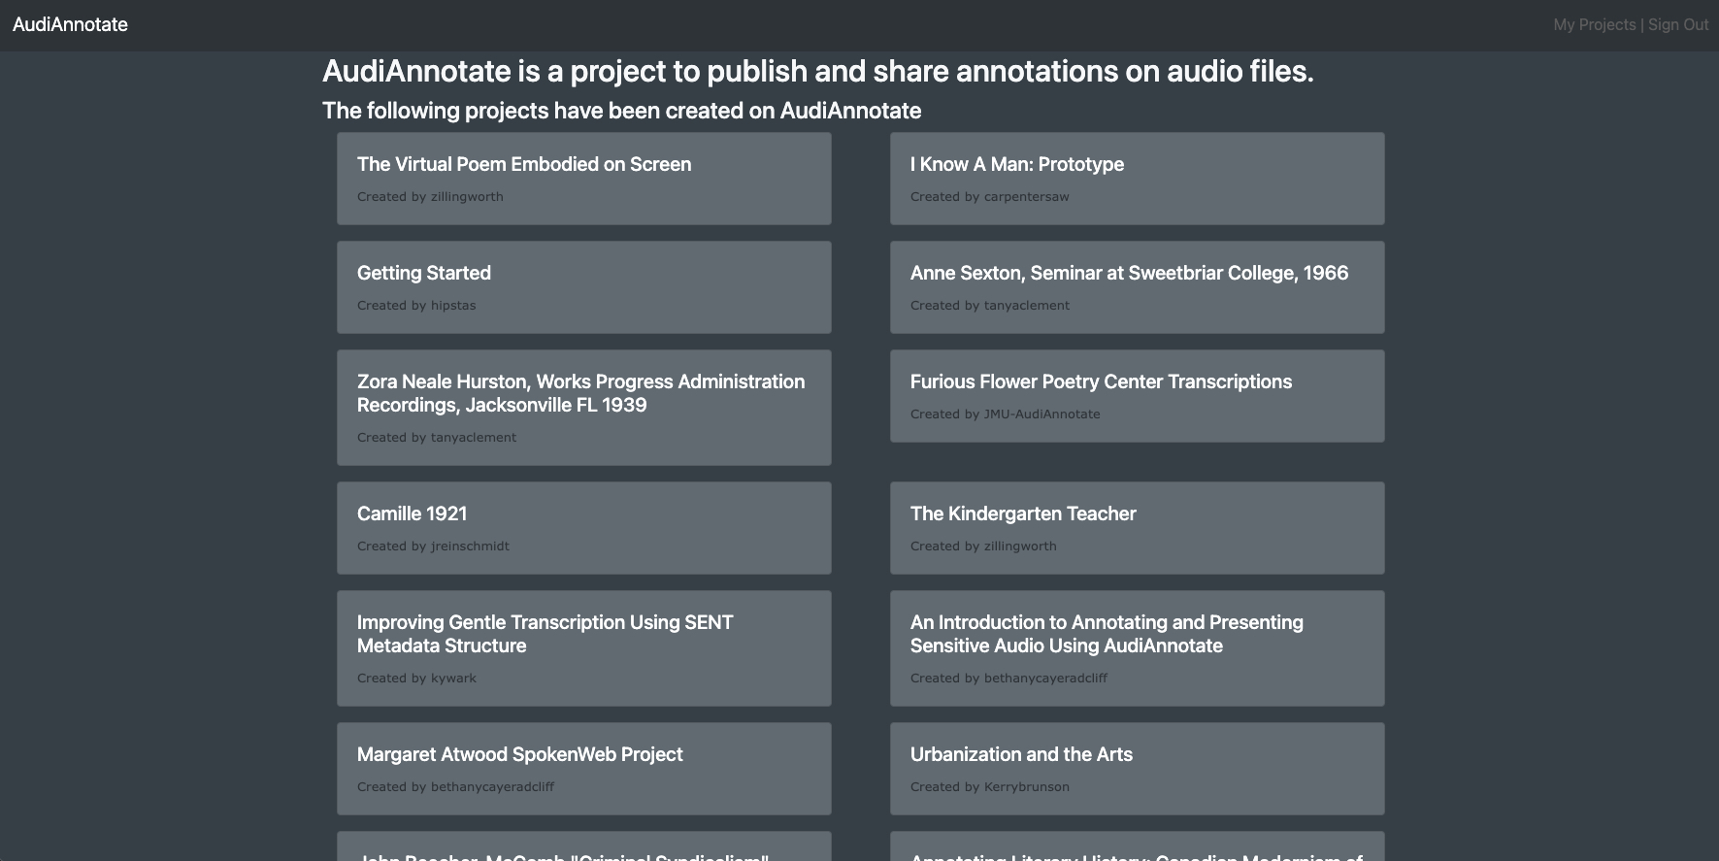This screenshot has height=861, width=1719.
Task: Click 'Created by bethanycayeradcliff' under An Introduction to Annotating
Action: click(x=1008, y=679)
